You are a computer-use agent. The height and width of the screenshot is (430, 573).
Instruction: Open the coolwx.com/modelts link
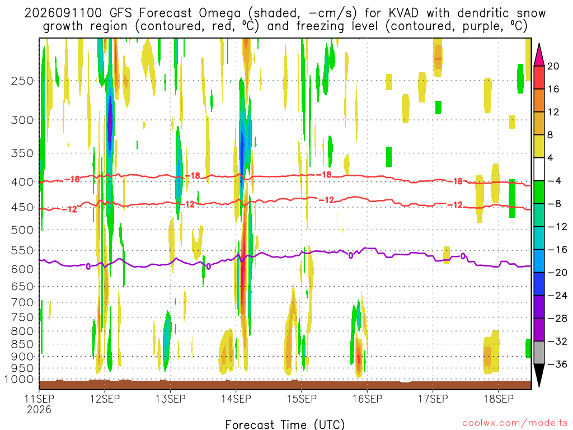[515, 423]
